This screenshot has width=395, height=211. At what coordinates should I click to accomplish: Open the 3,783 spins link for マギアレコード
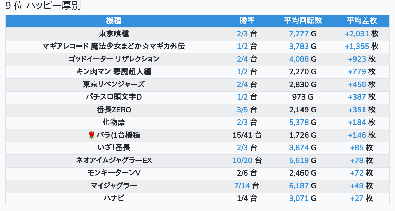pos(299,47)
